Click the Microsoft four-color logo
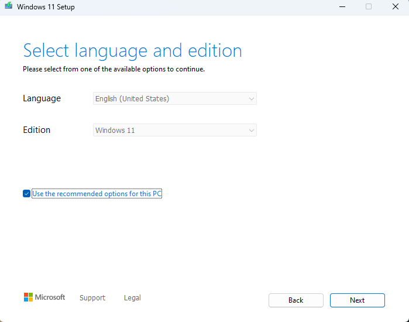 pyautogui.click(x=28, y=297)
